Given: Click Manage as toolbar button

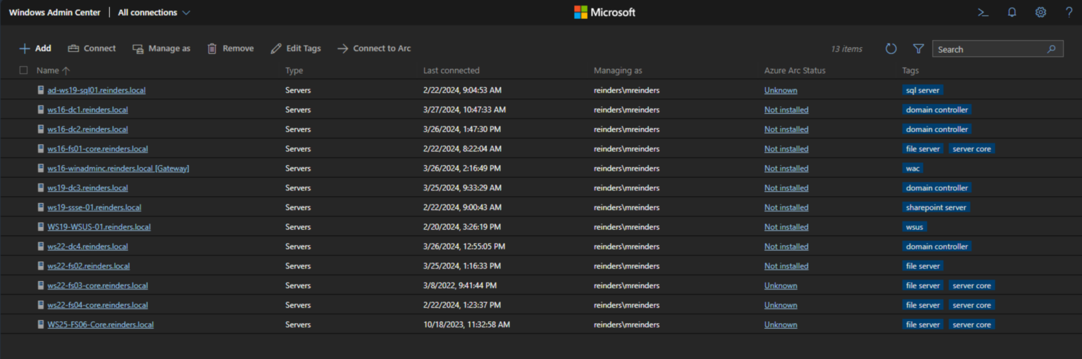Looking at the screenshot, I should coord(161,48).
